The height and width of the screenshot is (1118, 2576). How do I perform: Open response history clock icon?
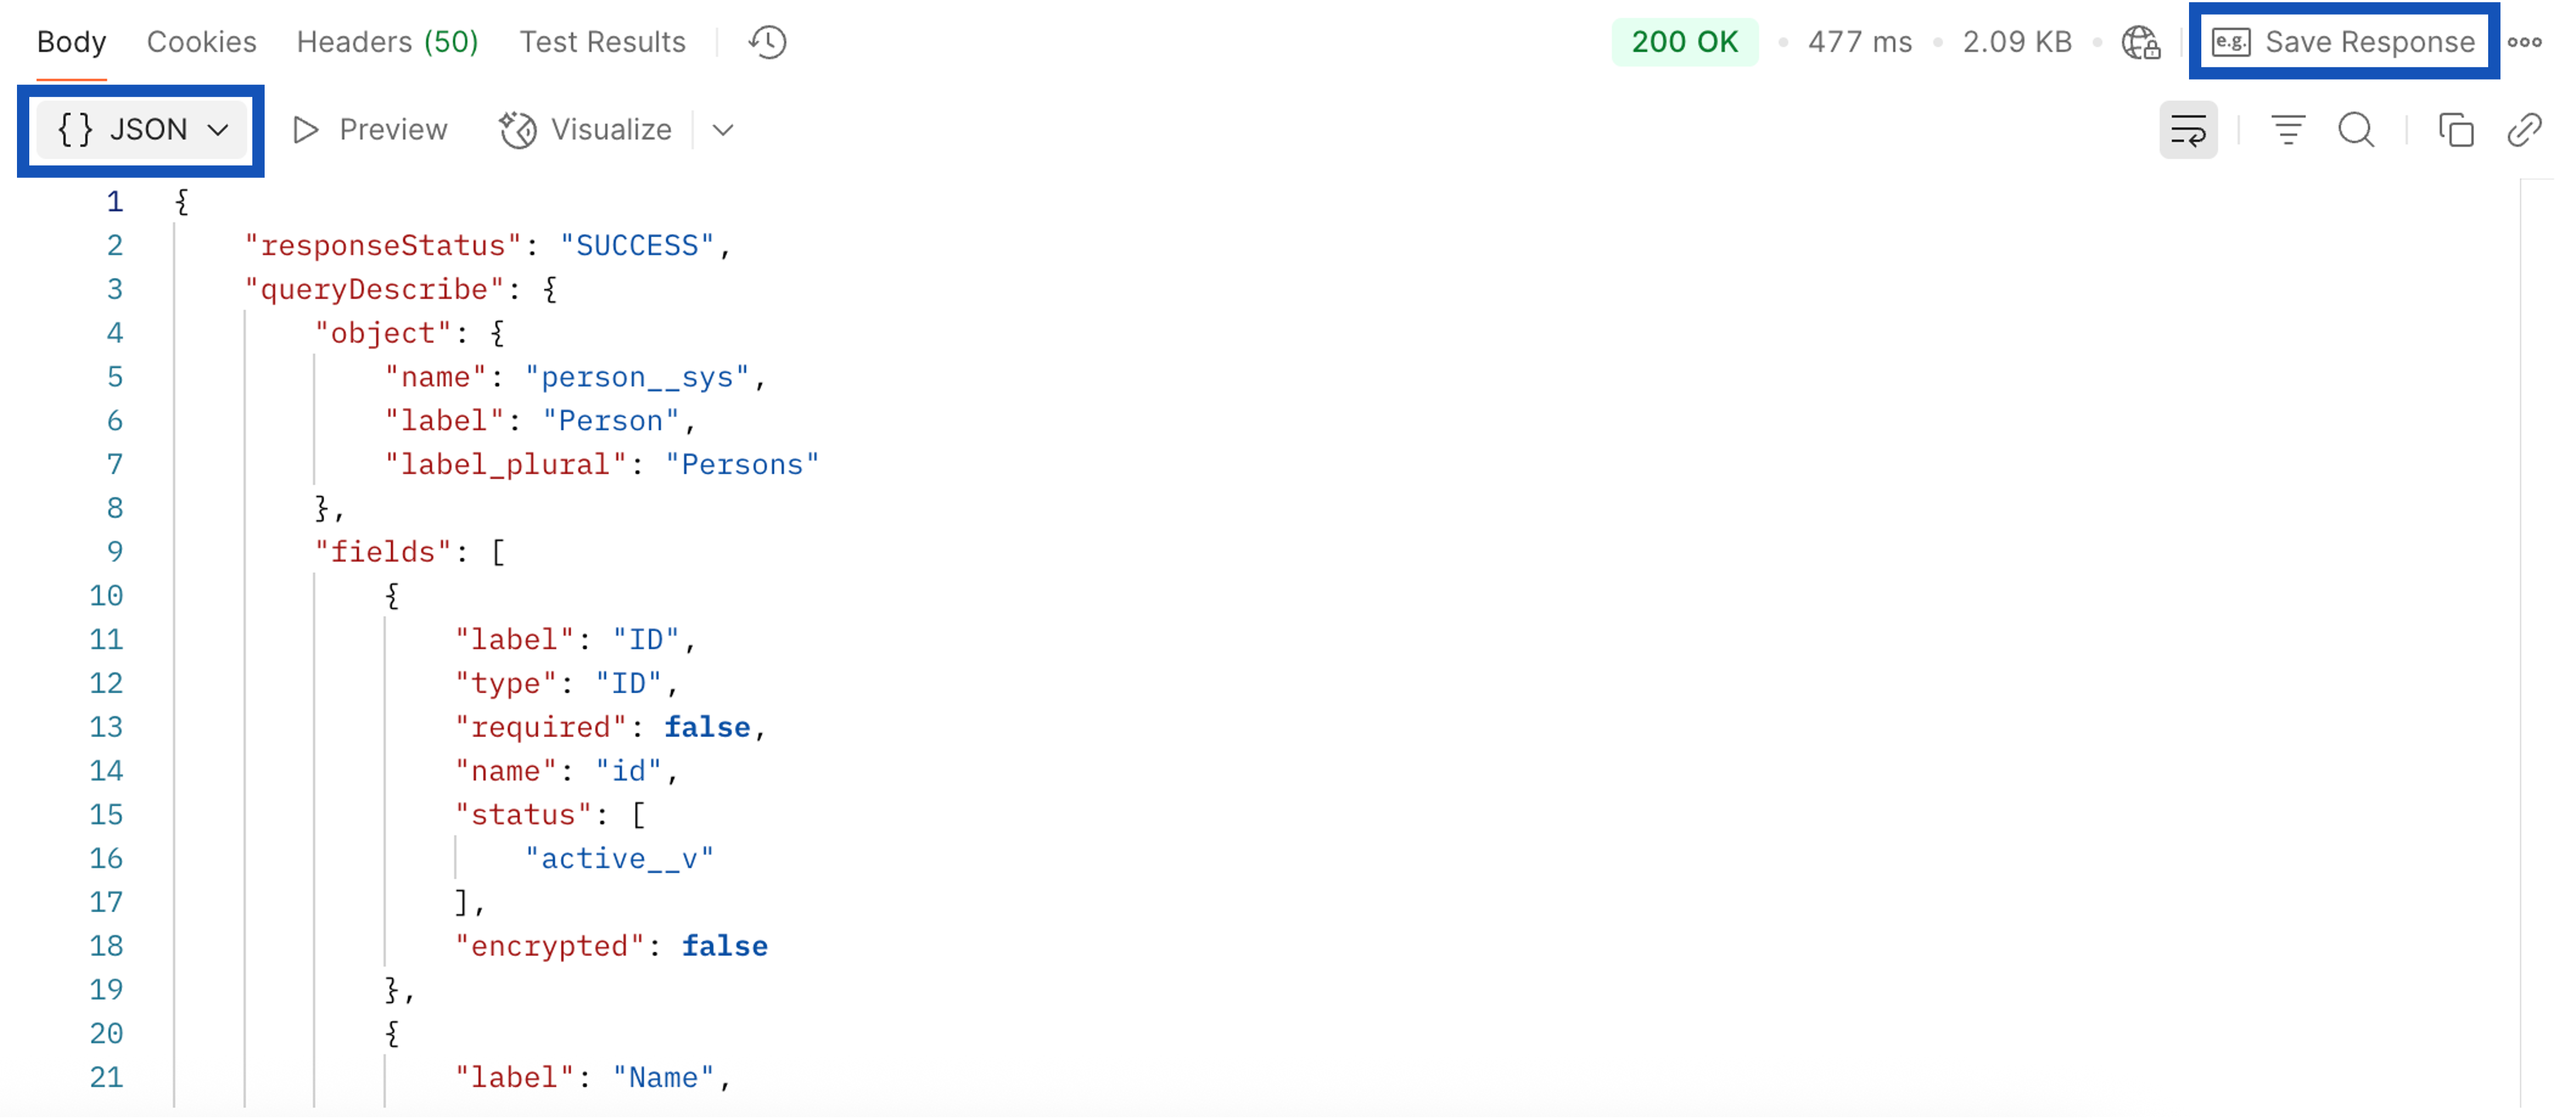click(x=767, y=42)
